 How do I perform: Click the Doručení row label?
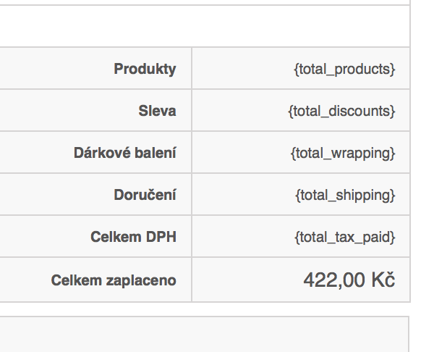145,196
